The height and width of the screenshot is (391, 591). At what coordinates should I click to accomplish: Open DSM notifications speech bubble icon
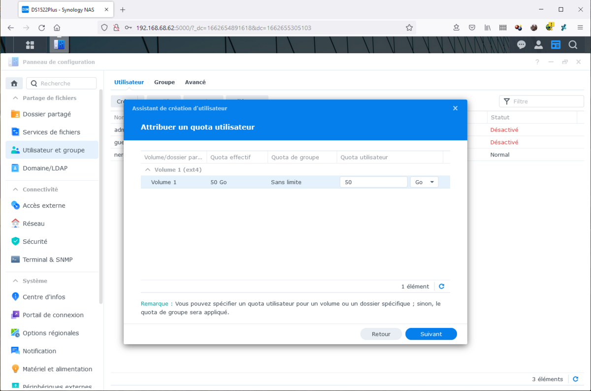coord(521,45)
